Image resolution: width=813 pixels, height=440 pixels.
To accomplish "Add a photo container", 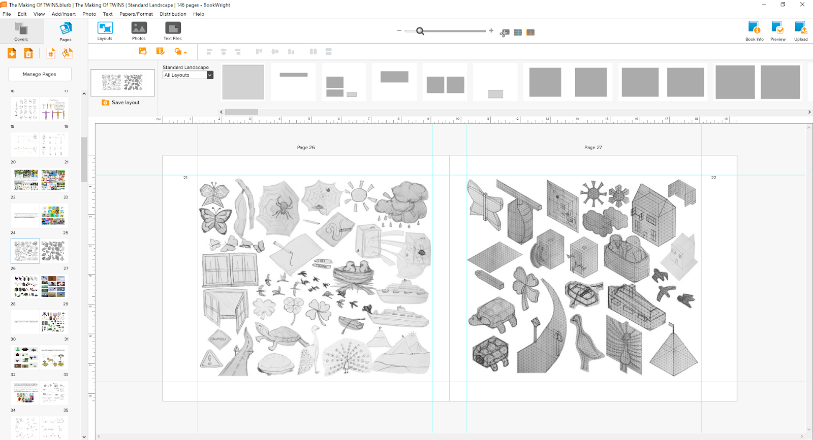I will [x=143, y=51].
